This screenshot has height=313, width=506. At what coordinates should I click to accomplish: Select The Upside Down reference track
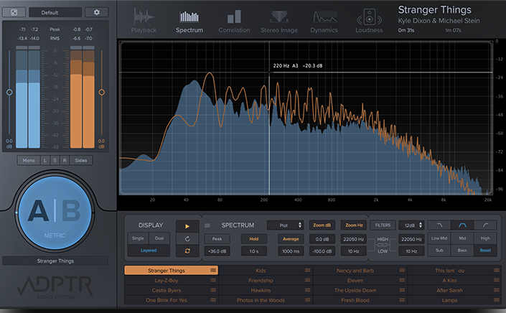coord(360,290)
